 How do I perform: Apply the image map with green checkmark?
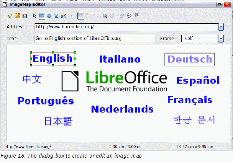[x=10, y=16]
